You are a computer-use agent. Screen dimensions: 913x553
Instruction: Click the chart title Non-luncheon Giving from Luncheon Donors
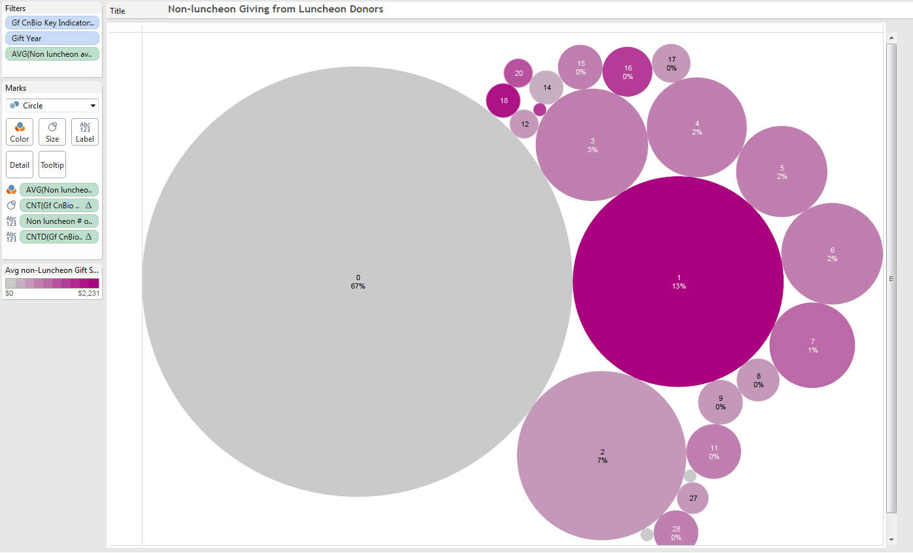coord(275,9)
